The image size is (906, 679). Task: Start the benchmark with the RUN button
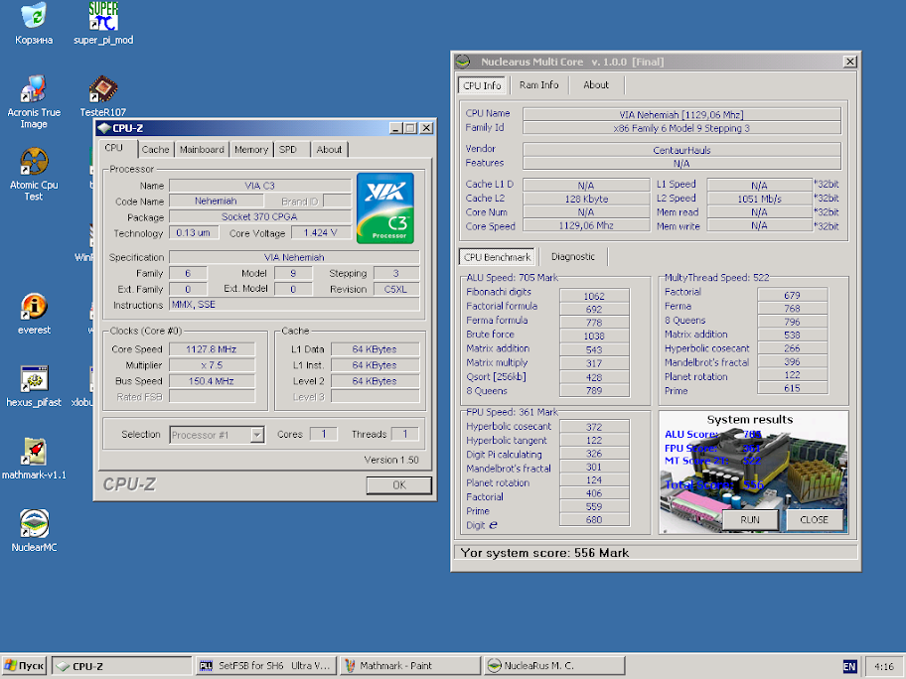click(750, 519)
